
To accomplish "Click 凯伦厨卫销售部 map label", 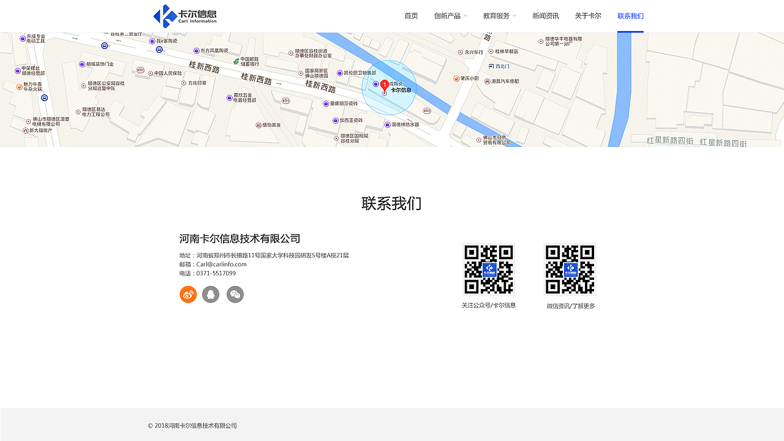I will [360, 73].
